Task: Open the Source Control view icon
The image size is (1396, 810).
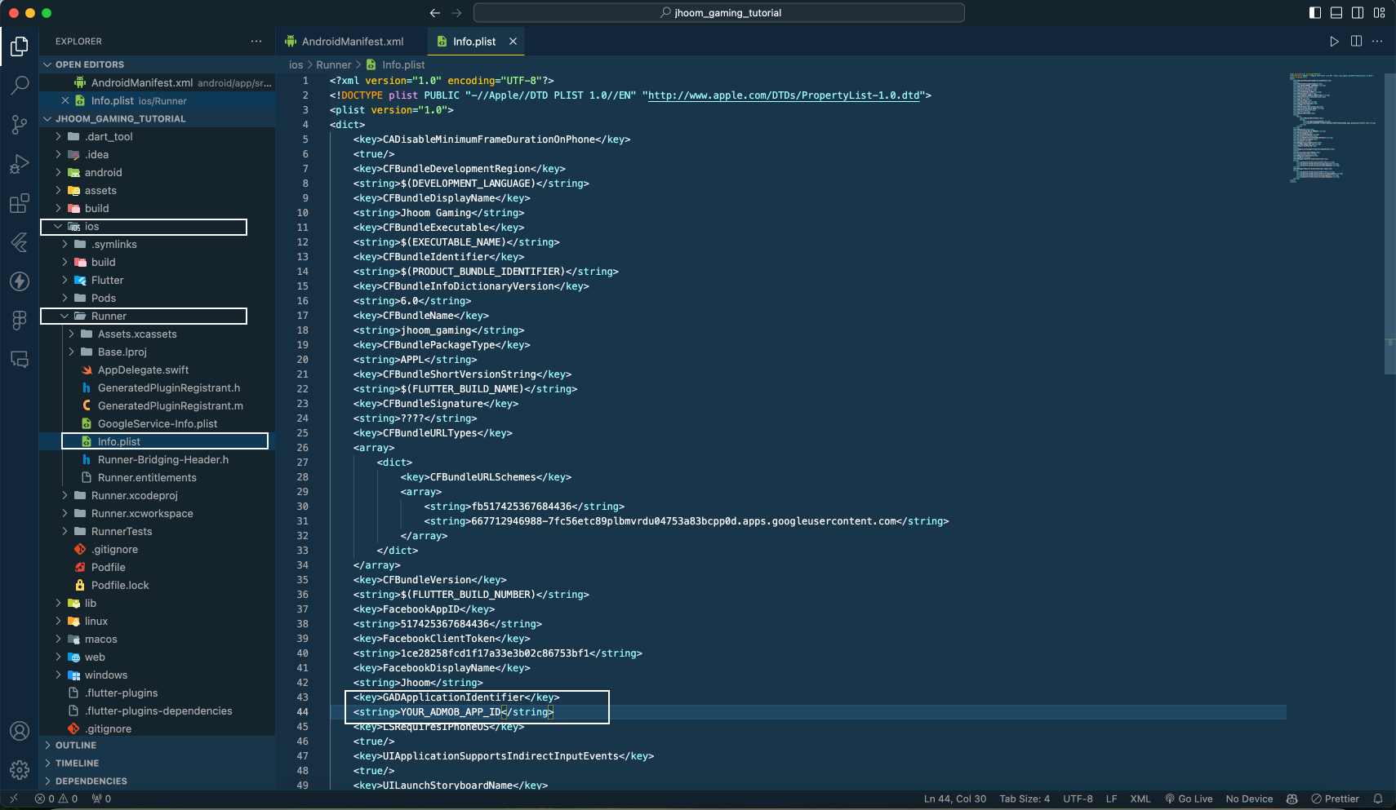Action: 20,125
